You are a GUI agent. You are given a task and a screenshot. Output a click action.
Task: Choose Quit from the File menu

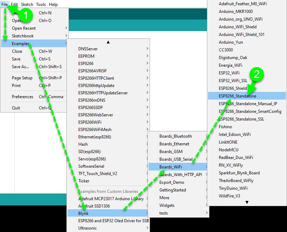pyautogui.click(x=34, y=108)
